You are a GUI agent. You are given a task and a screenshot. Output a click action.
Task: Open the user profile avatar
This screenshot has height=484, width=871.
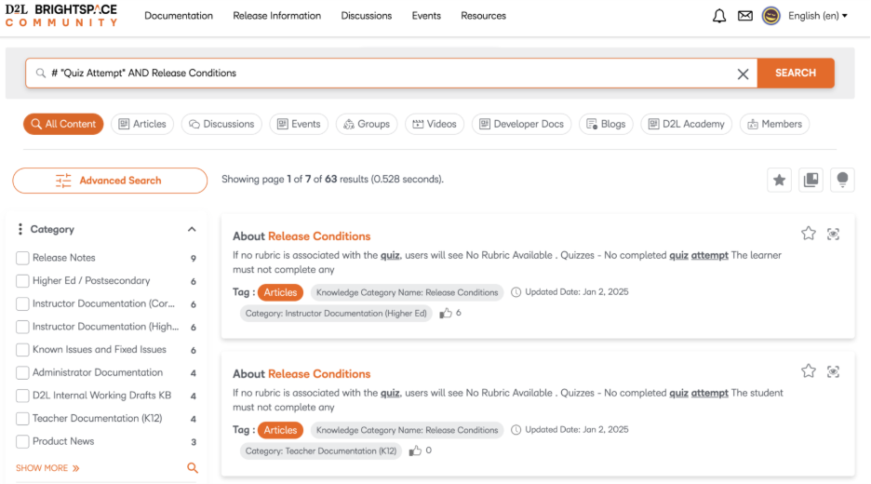(770, 16)
